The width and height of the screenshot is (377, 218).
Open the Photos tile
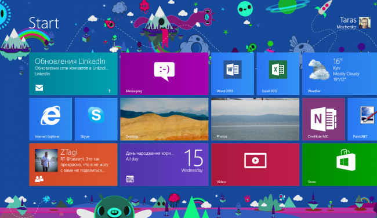click(255, 119)
